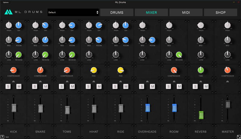Mute the Ride channel

point(126,86)
